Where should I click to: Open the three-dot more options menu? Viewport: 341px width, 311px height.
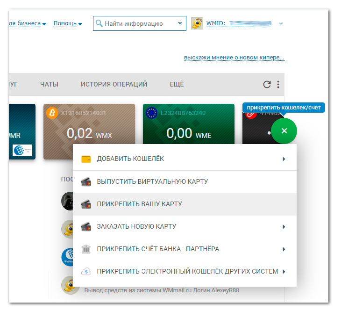(278, 84)
